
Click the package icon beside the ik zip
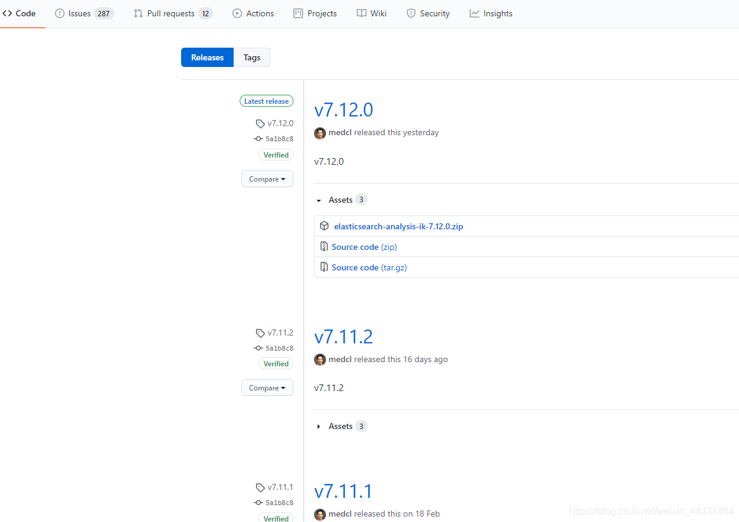pos(324,226)
